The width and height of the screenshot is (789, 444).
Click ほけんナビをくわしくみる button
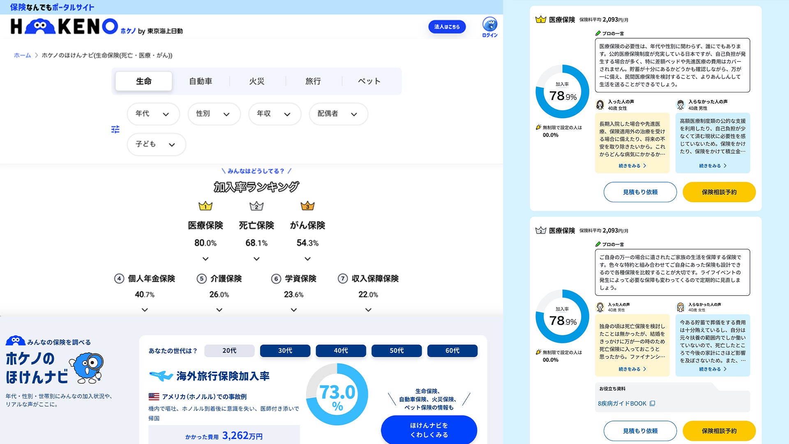point(429,430)
